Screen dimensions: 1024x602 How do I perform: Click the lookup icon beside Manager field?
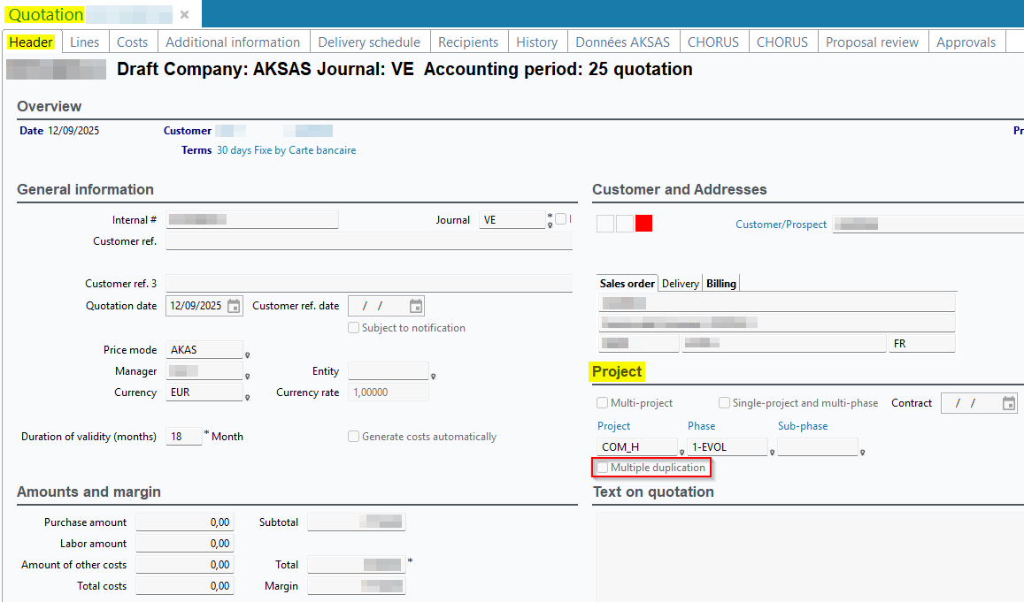pyautogui.click(x=248, y=377)
